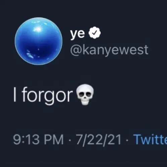Click the bright highlight on the blue orb avatar
The width and height of the screenshot is (167, 167).
(x=38, y=29)
